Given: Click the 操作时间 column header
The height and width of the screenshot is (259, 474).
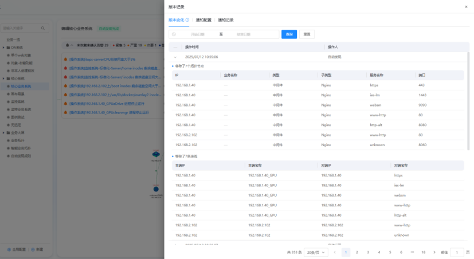Looking at the screenshot, I should pos(192,47).
